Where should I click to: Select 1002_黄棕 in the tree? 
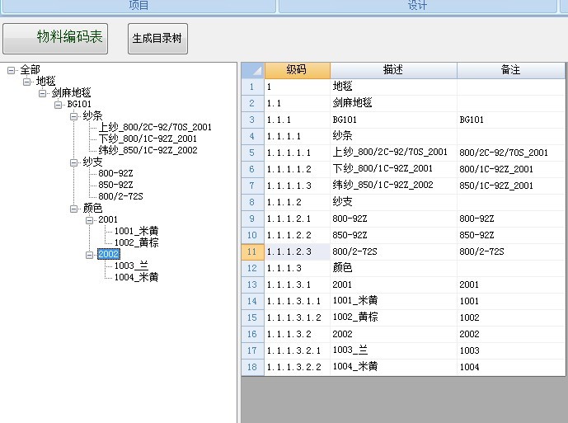pos(136,242)
